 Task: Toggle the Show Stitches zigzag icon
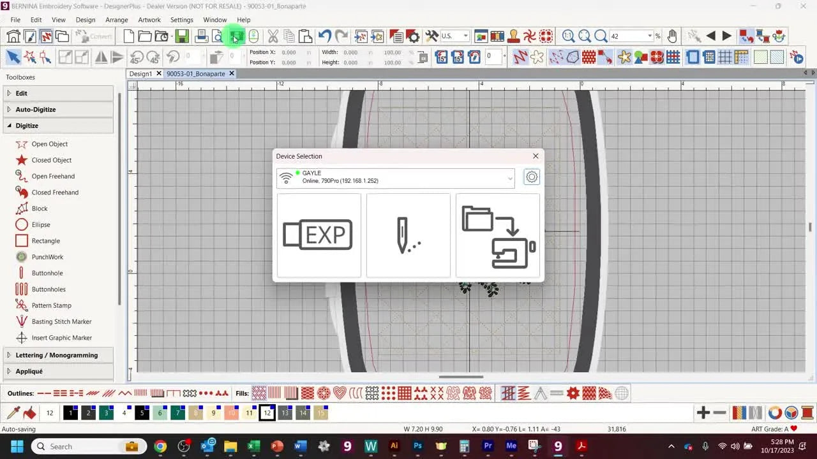point(520,58)
